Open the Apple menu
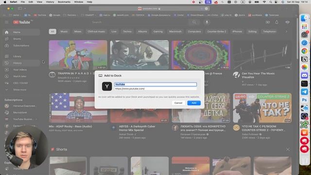Screen dimensions: 311x175 point(5,2)
